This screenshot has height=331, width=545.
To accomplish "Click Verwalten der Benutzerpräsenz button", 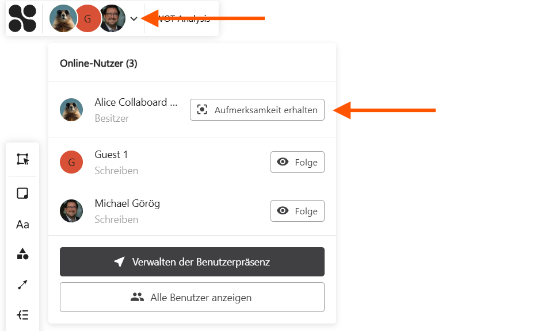I will [x=192, y=262].
